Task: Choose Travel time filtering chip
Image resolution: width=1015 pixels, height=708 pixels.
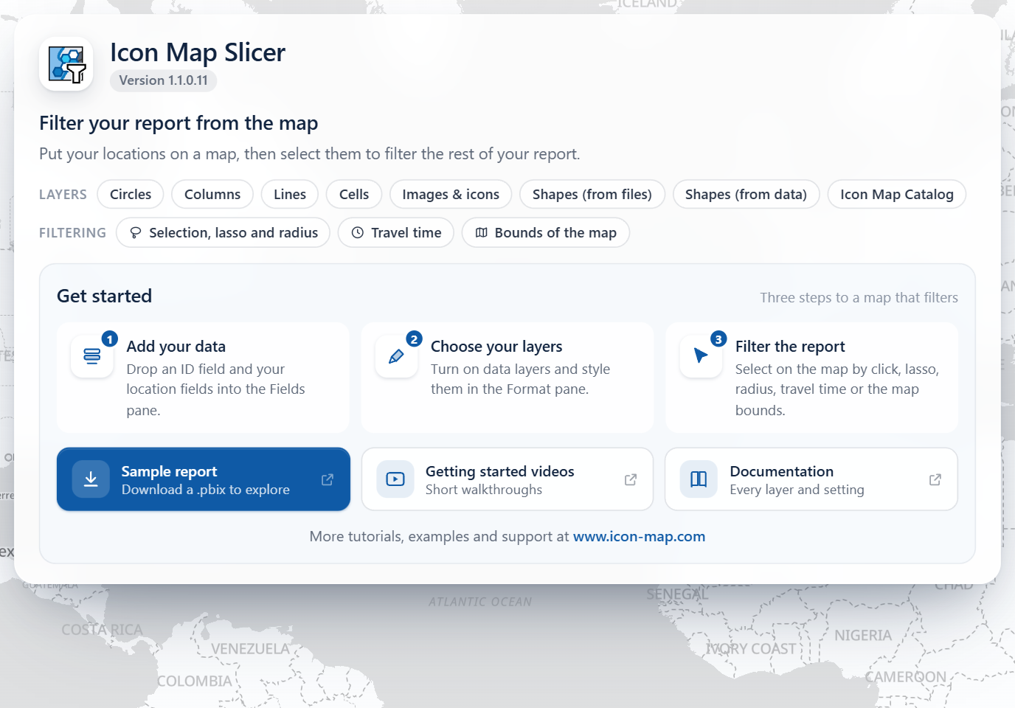Action: click(396, 232)
